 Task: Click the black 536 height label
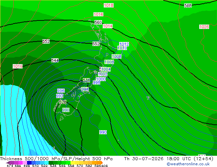point(86,80)
